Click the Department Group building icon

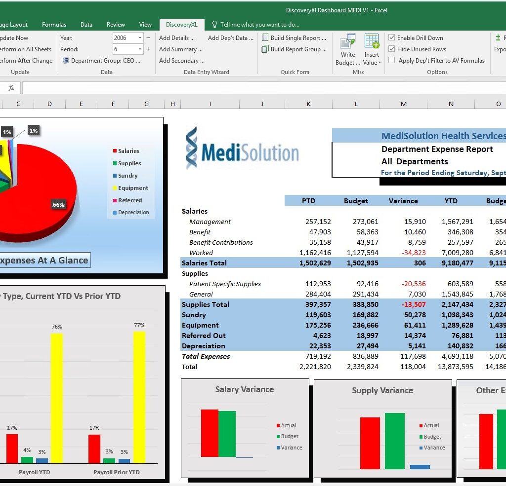65,61
